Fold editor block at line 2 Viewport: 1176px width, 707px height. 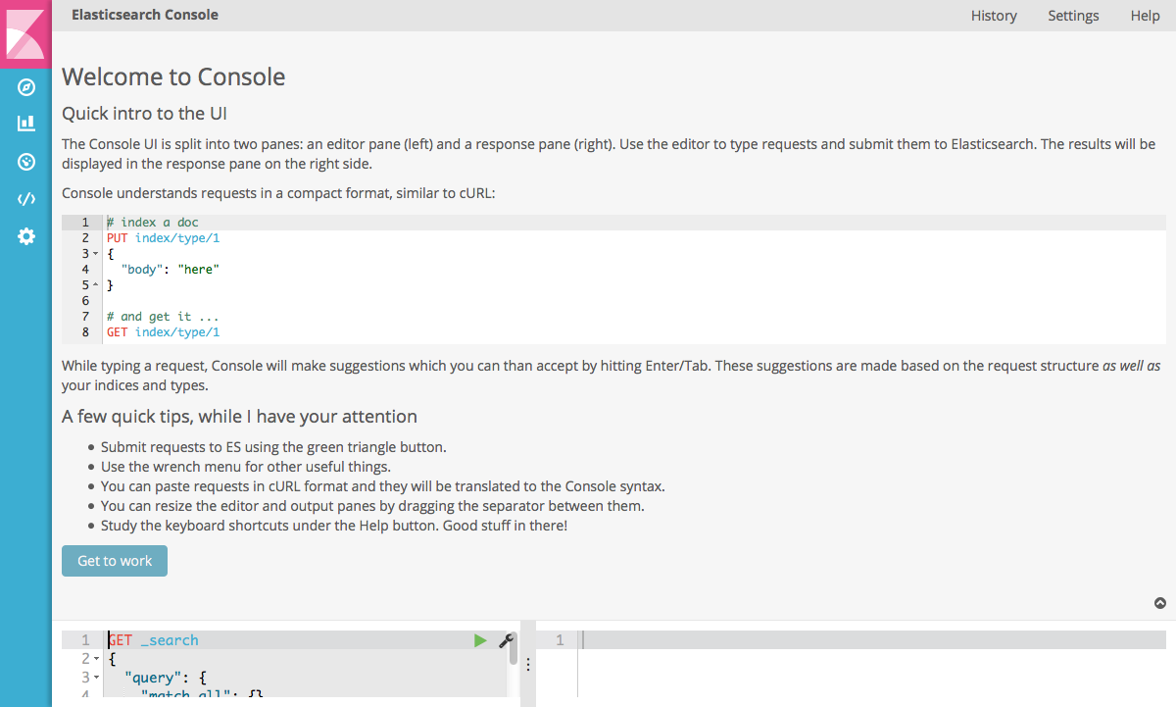click(96, 659)
